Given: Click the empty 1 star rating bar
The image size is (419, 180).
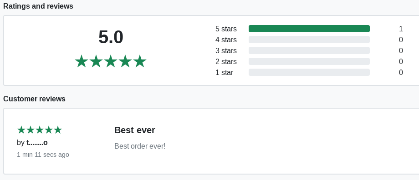Looking at the screenshot, I should pyautogui.click(x=309, y=72).
